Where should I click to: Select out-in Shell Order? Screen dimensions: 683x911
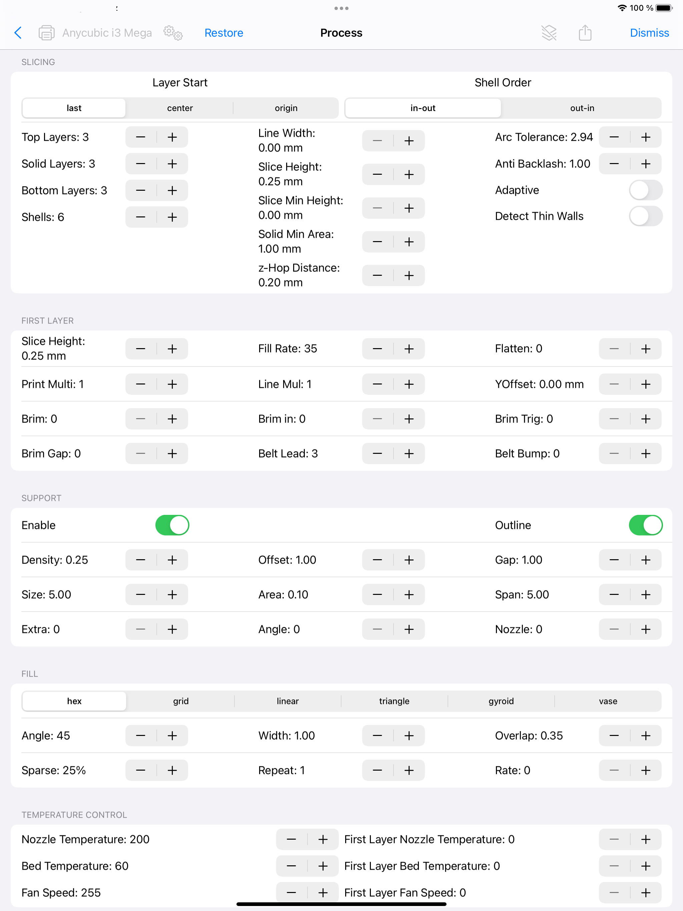(582, 108)
